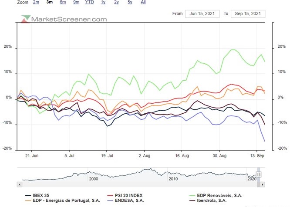290x207 pixels.
Task: Choose the 9m zoom range
Action: pyautogui.click(x=76, y=2)
